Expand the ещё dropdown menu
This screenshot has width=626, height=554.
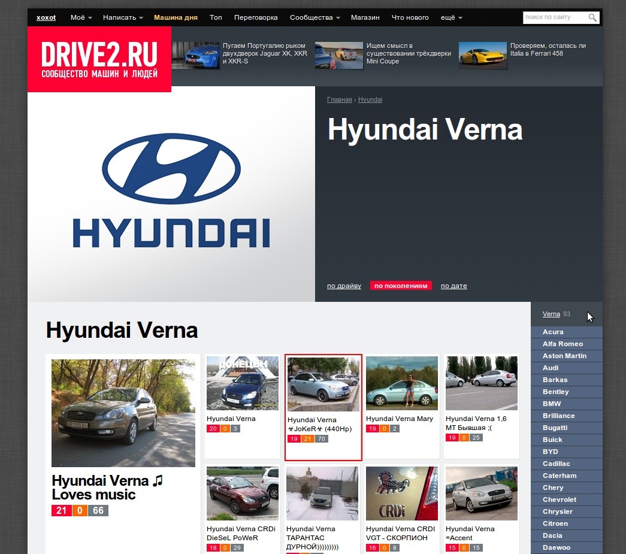pos(451,17)
